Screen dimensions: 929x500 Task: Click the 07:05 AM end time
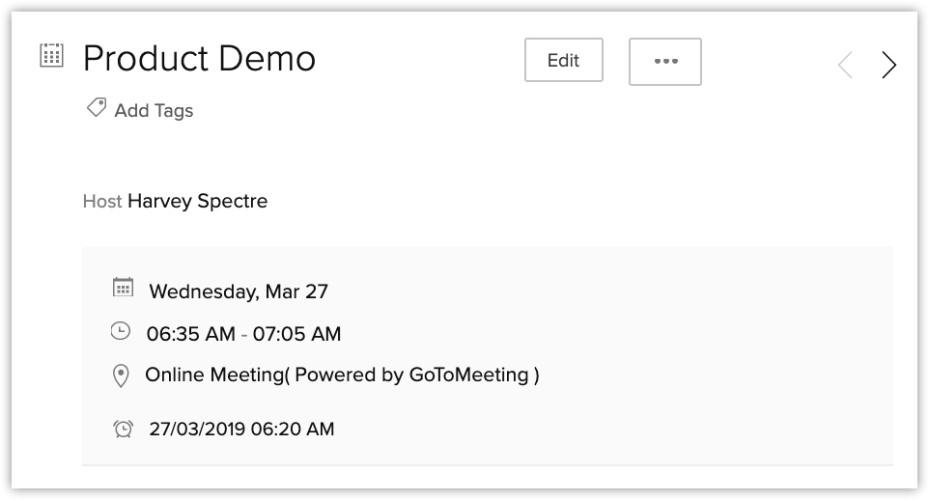click(296, 334)
